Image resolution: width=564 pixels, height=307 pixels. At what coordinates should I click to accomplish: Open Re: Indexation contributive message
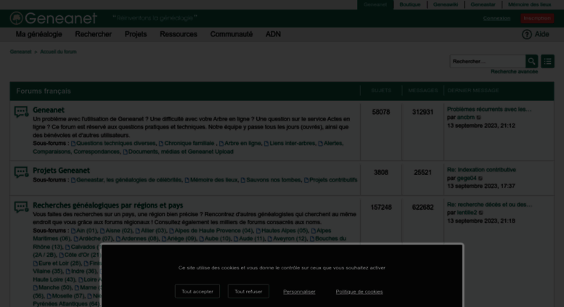pos(481,170)
